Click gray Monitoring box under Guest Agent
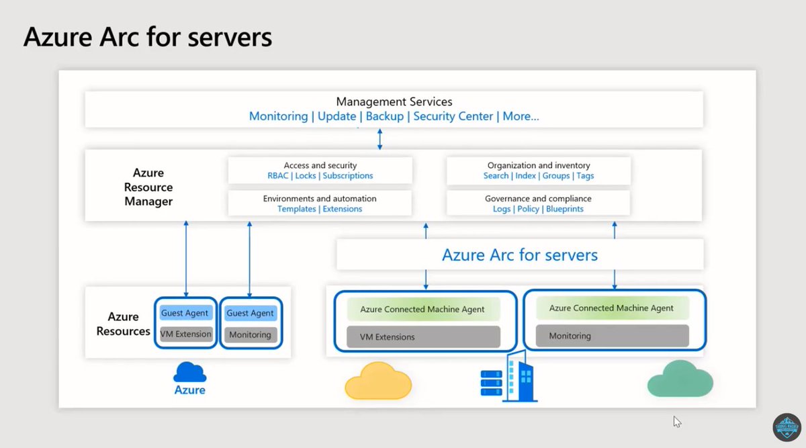 point(251,334)
